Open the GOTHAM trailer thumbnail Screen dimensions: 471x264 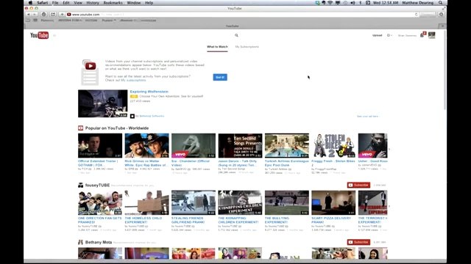click(x=100, y=145)
